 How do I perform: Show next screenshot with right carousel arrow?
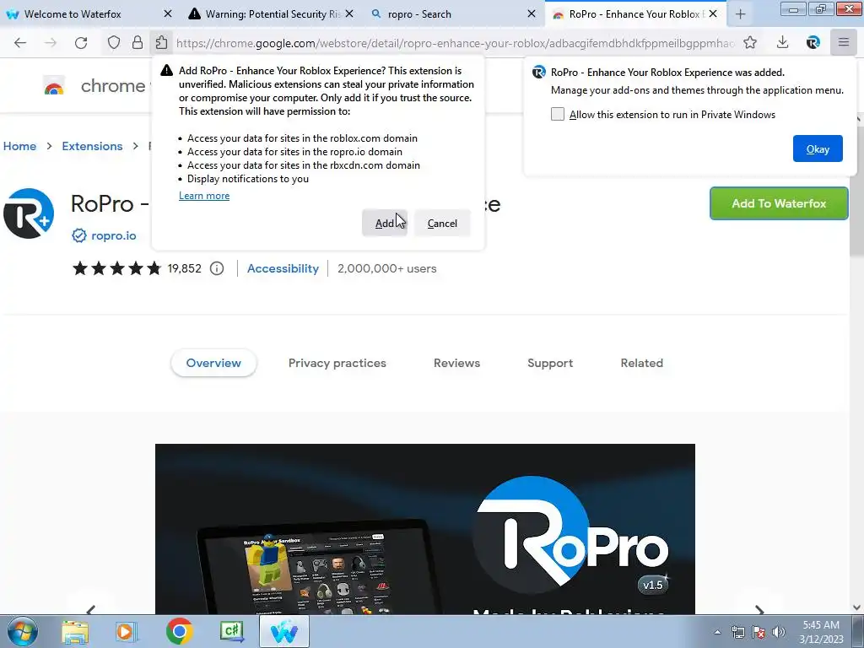(x=759, y=609)
